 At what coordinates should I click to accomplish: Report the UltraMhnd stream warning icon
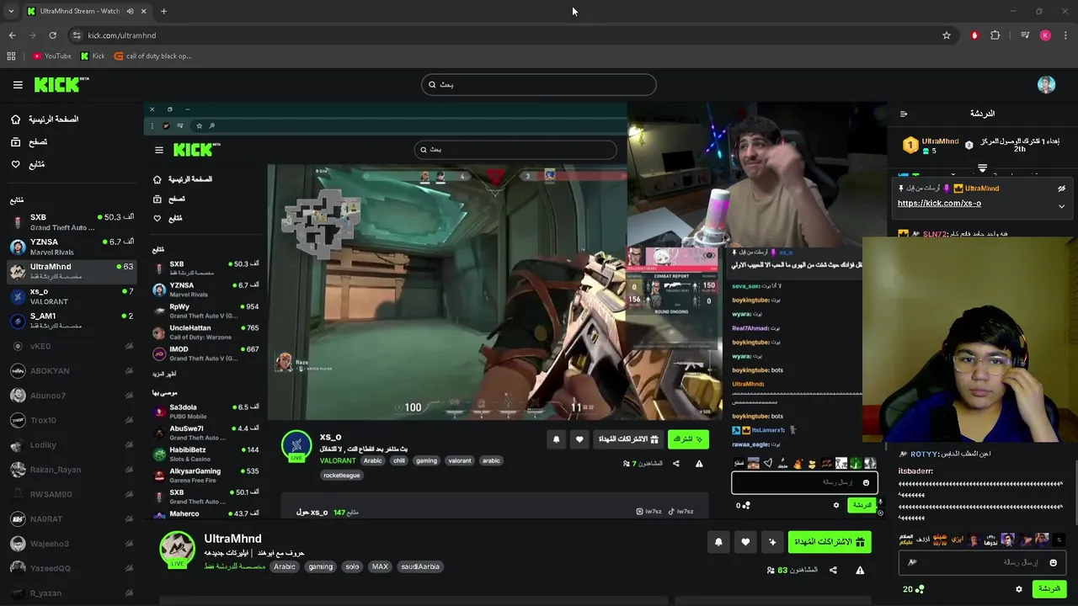click(860, 570)
